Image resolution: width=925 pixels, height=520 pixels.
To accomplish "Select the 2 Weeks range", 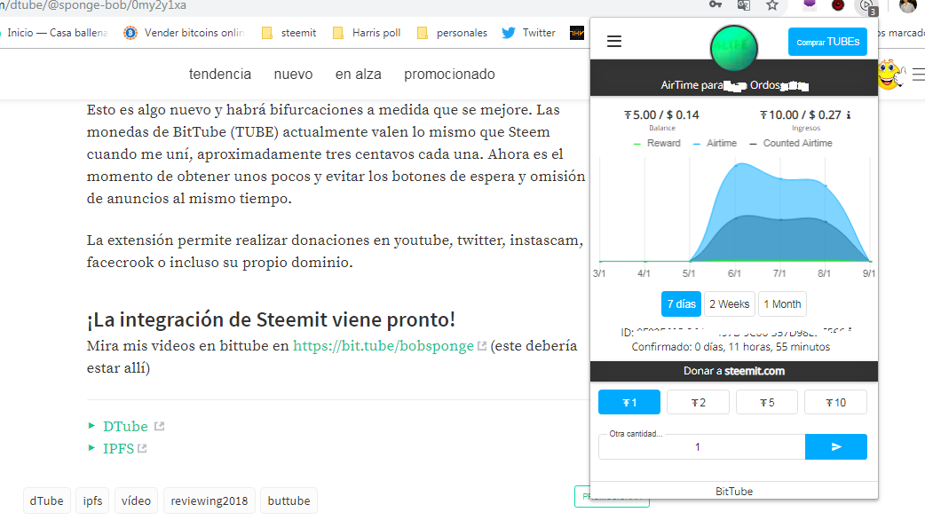I will tap(729, 304).
